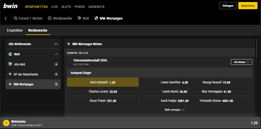Viewport: 261px width, 129px height.
Task: Open the WM-Wertungen breadcrumb
Action: point(108,18)
